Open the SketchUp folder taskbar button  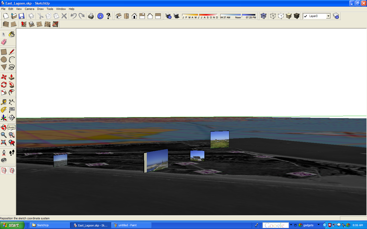coord(50,225)
